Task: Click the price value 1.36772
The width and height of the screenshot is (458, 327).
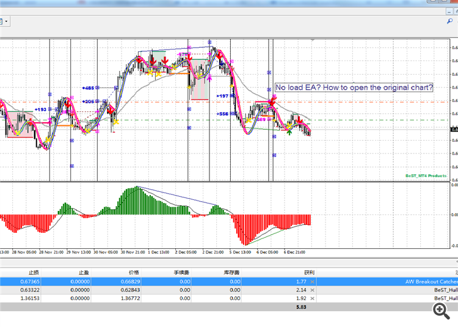Action: coord(130,299)
